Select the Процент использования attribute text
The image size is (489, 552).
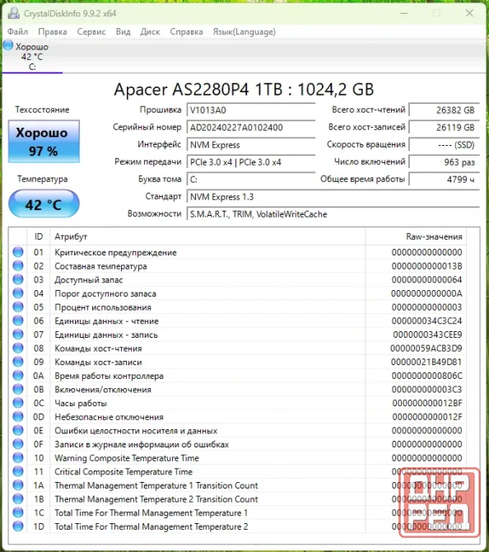point(103,307)
